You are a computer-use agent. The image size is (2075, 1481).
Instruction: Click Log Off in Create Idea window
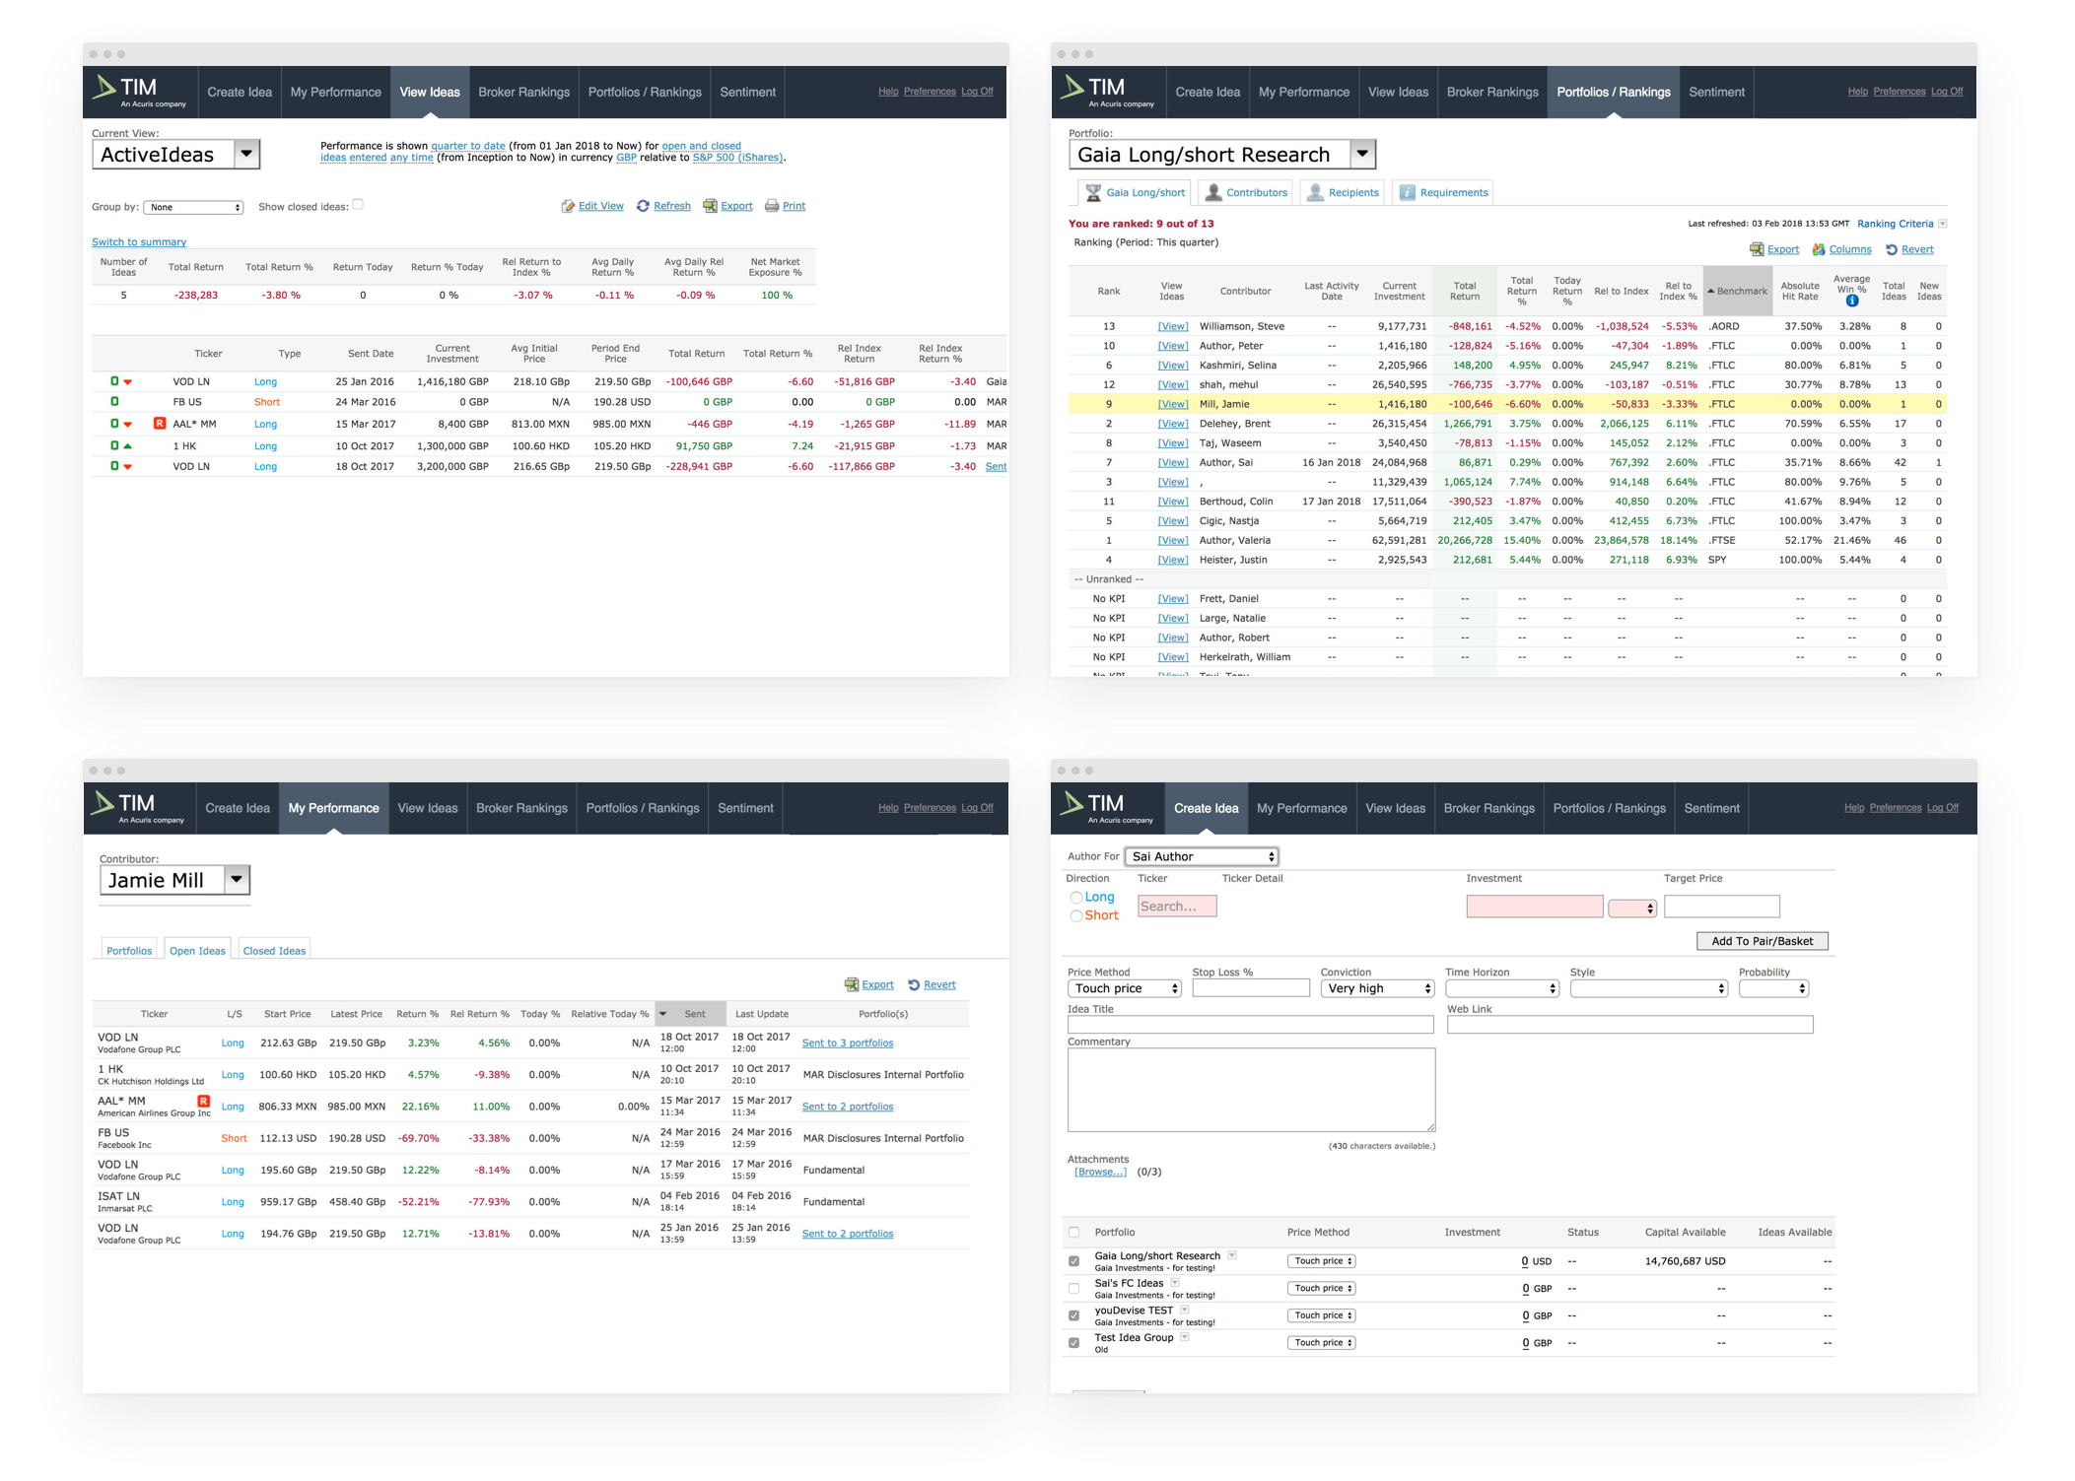[1943, 808]
